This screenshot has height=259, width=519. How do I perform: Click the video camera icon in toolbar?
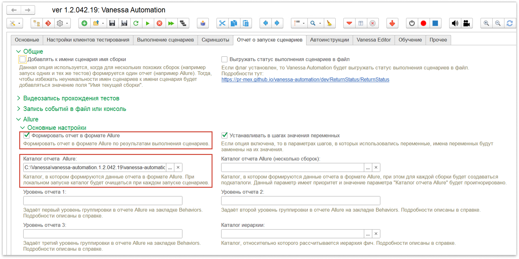(466, 23)
